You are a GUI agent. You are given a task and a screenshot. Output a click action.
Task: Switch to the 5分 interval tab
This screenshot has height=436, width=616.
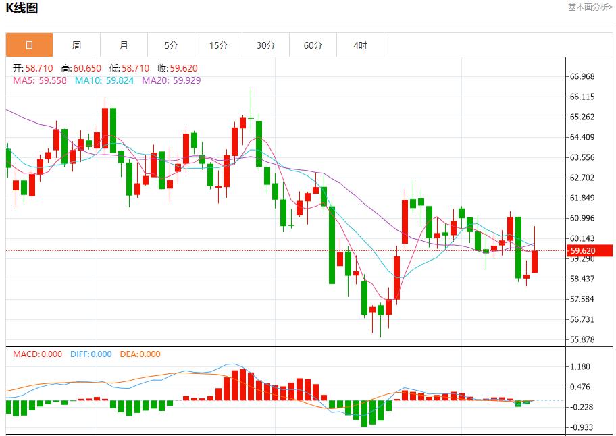pyautogui.click(x=171, y=45)
